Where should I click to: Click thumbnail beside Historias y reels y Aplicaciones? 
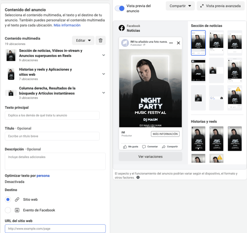click(11, 74)
